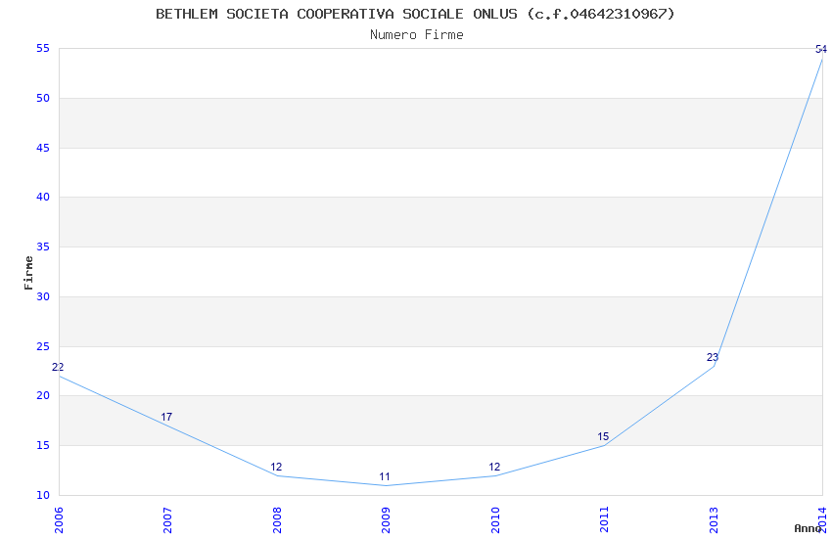Click the x-axis label Anno
The height and width of the screenshot is (538, 832).
808,528
